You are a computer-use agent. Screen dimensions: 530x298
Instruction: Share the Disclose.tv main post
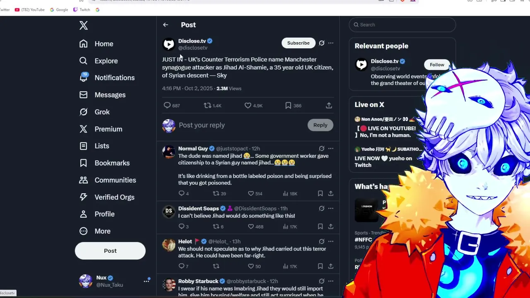329,106
